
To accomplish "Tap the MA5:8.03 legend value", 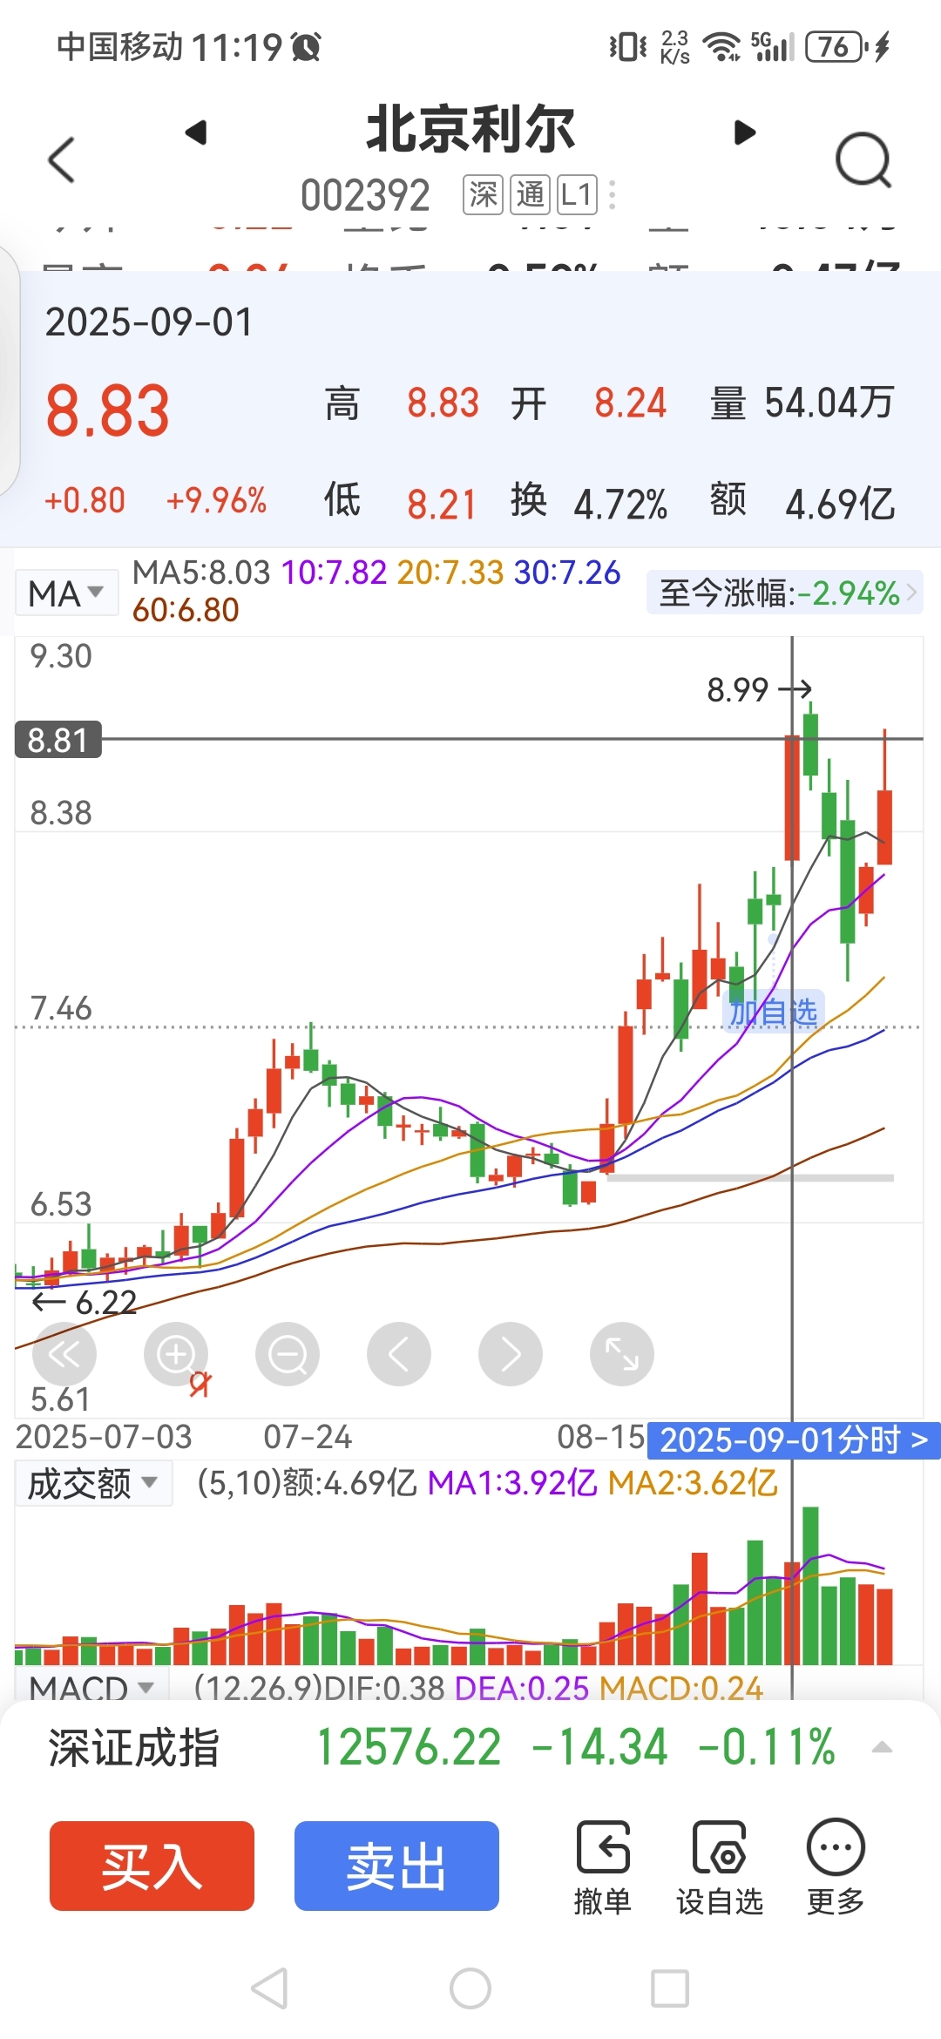I will [201, 572].
